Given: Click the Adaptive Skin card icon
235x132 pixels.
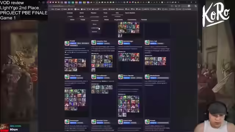Looking at the screenshot, I should tap(94, 43).
